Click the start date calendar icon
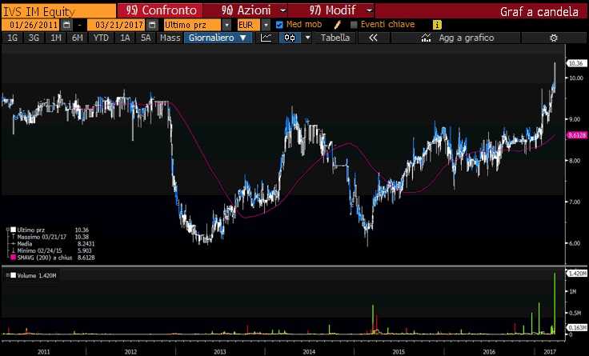589x356 pixels. click(61, 25)
